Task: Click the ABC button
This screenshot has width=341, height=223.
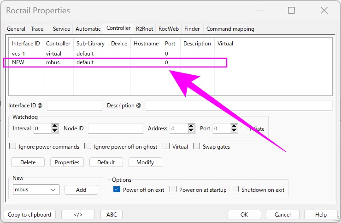Action: [x=112, y=215]
